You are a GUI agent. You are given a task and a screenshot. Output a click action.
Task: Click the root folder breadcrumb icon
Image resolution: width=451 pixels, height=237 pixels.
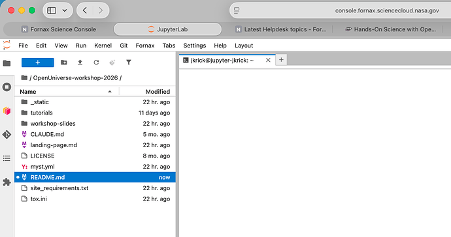[24, 77]
